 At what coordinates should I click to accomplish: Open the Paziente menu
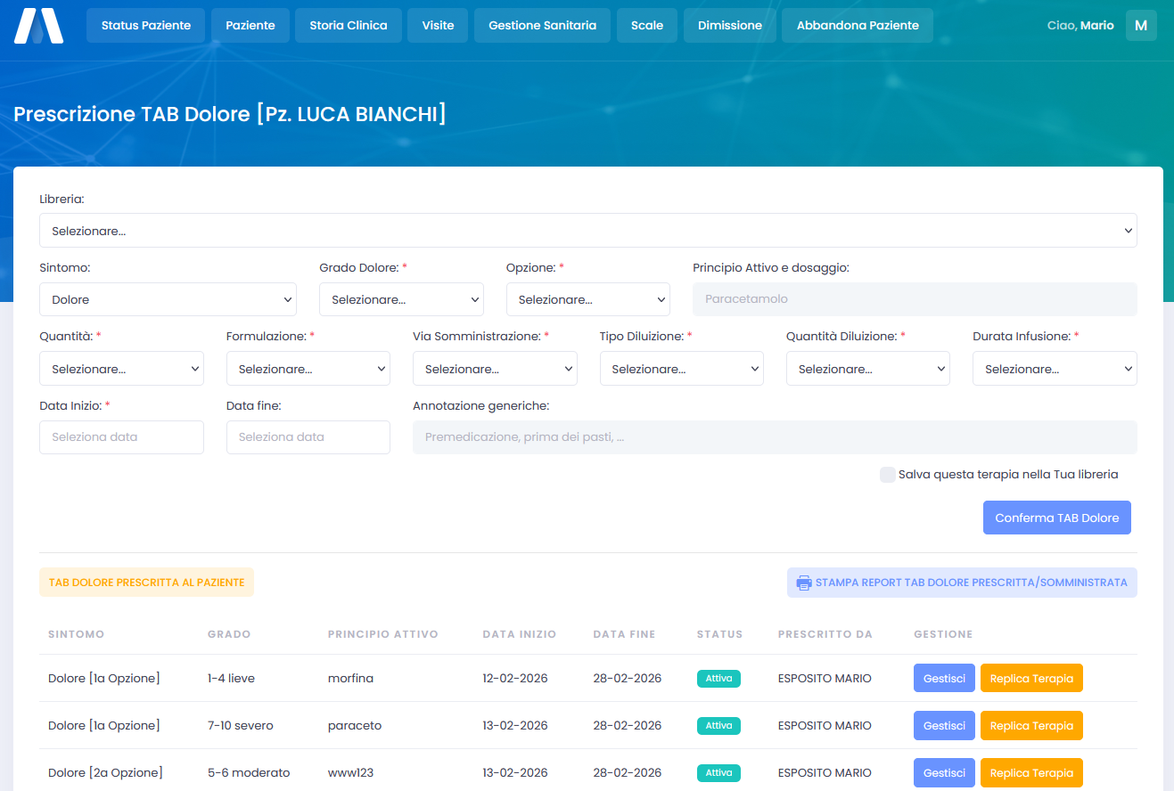pos(250,26)
